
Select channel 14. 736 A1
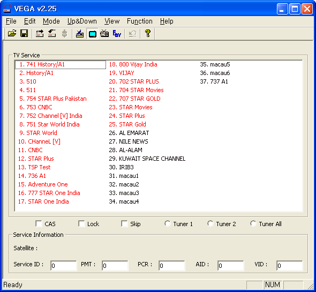pos(32,176)
